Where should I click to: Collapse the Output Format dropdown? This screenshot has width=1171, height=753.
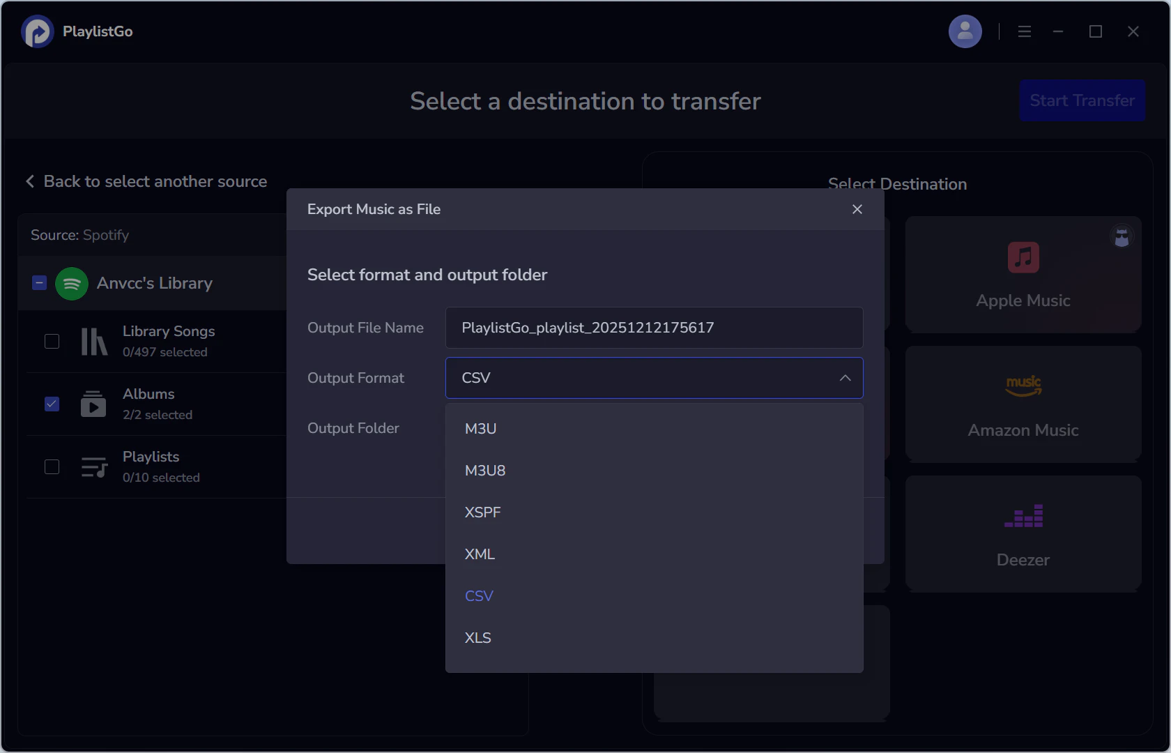point(845,378)
